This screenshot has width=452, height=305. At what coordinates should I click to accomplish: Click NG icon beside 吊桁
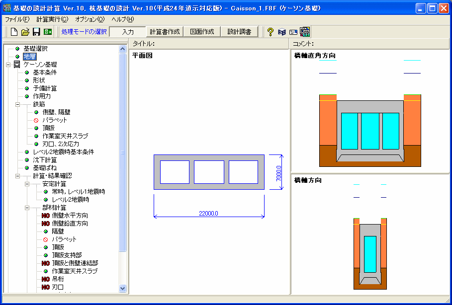click(x=46, y=279)
